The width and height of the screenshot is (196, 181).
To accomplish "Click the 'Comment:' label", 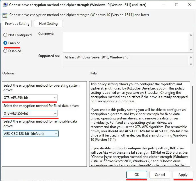I will pos(46,34).
